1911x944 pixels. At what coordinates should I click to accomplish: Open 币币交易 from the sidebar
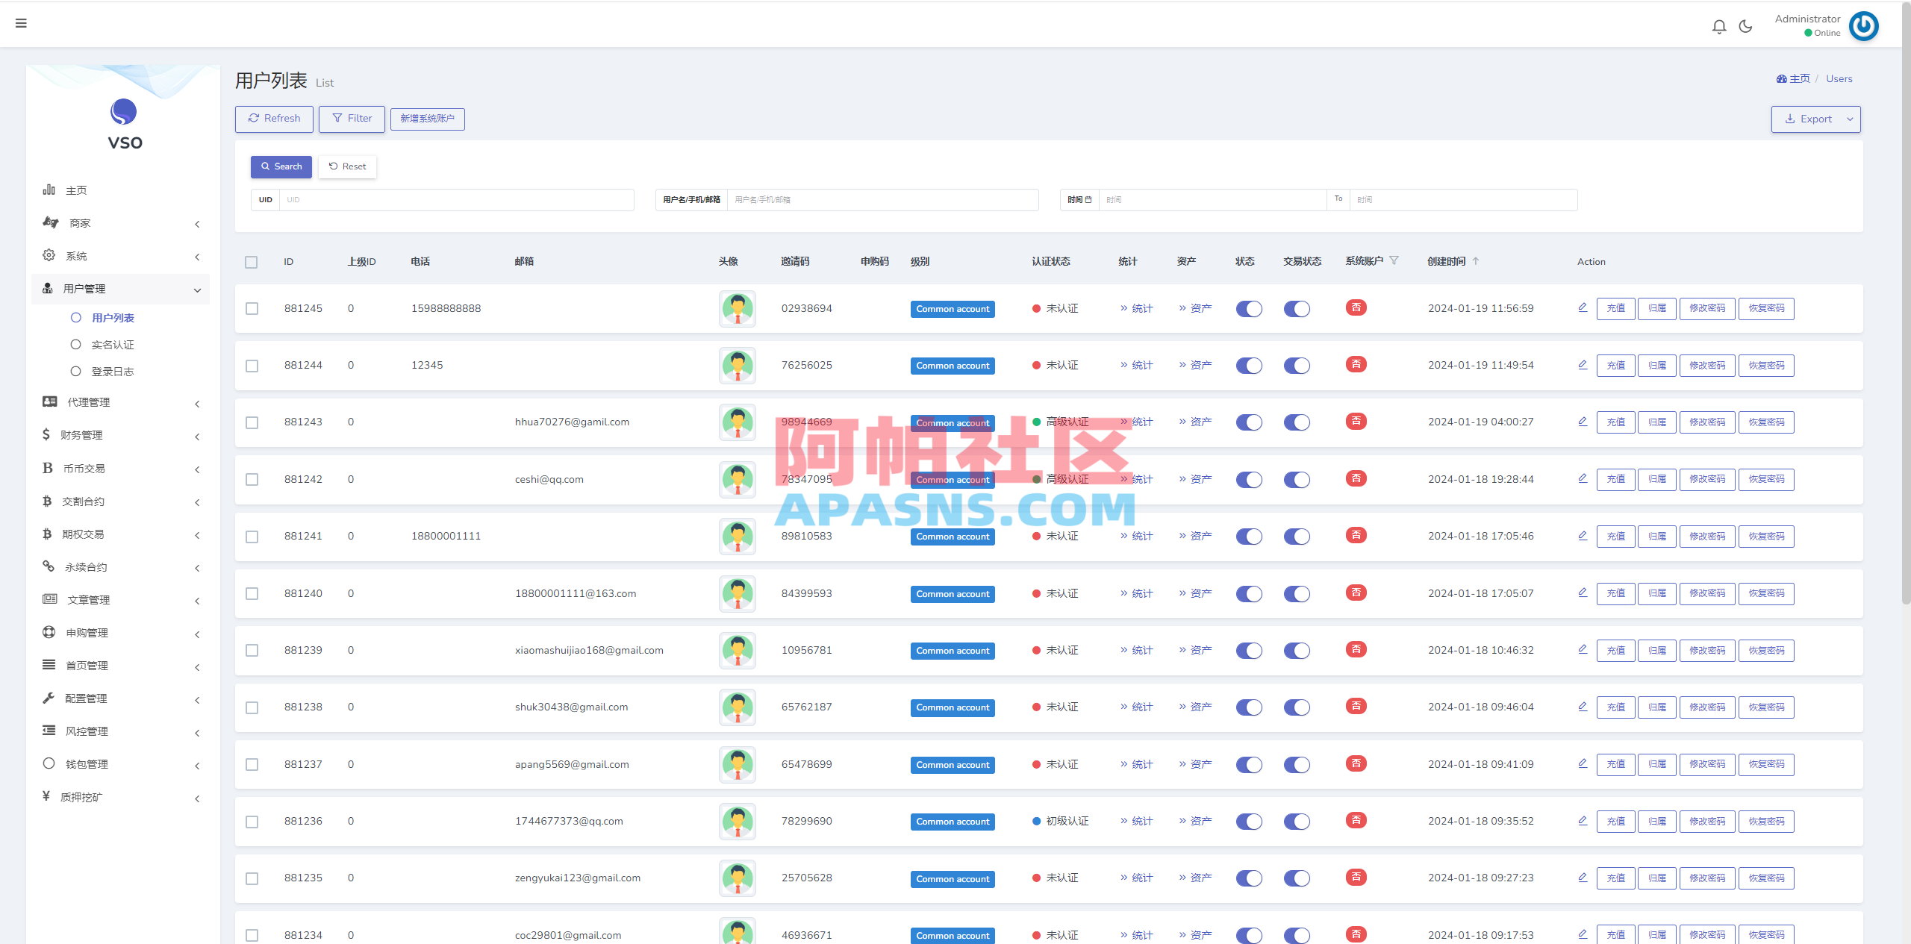tap(82, 468)
